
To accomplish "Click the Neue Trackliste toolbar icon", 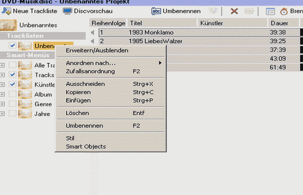I will pyautogui.click(x=6, y=11).
